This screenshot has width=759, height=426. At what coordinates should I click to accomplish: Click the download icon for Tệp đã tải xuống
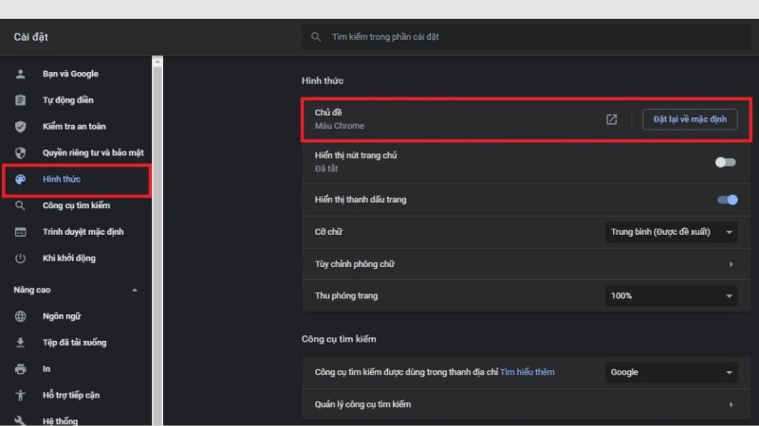tap(21, 343)
